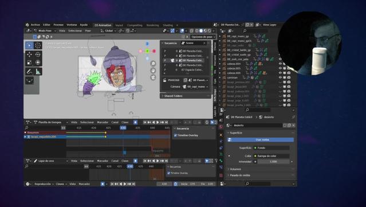Click the camera view gizmo button
The image size is (366, 207).
(153, 77)
